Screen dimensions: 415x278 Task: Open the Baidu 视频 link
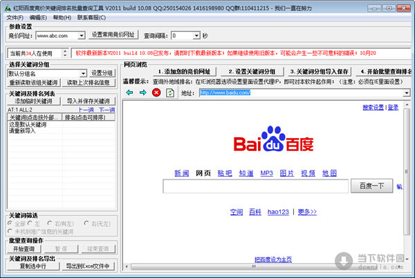point(308,173)
